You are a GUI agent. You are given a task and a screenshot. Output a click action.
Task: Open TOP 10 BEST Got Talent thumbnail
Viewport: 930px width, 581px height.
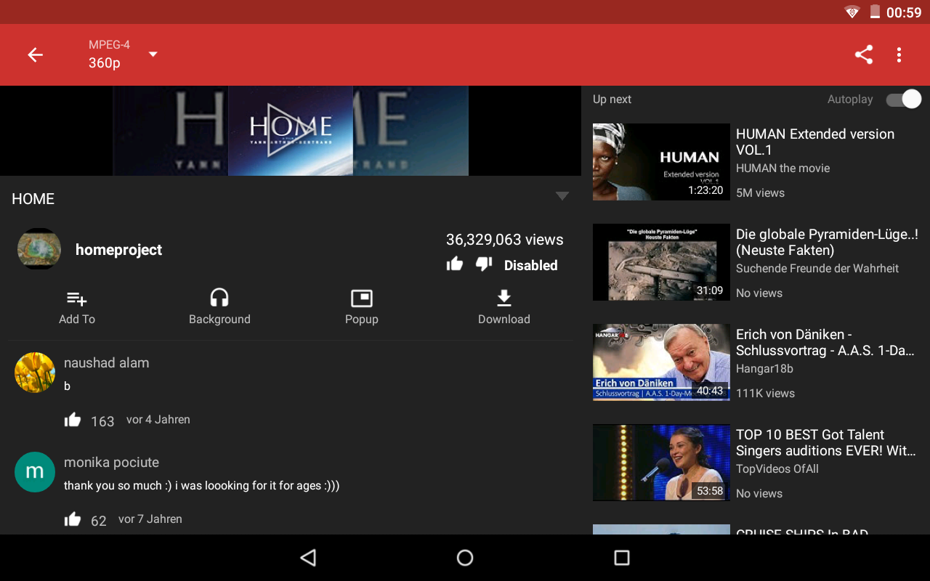[x=661, y=463]
